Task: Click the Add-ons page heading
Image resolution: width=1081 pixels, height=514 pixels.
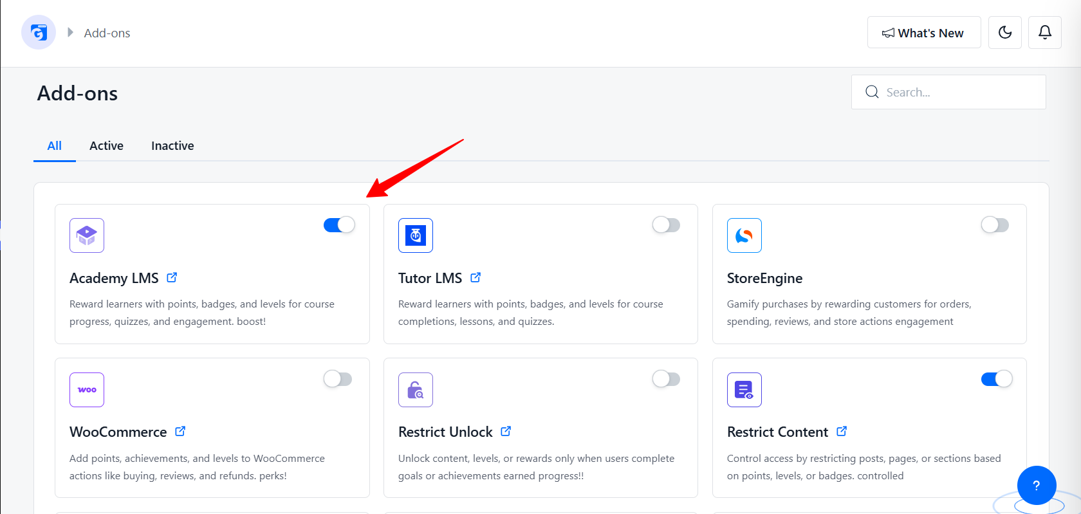Action: tap(77, 93)
